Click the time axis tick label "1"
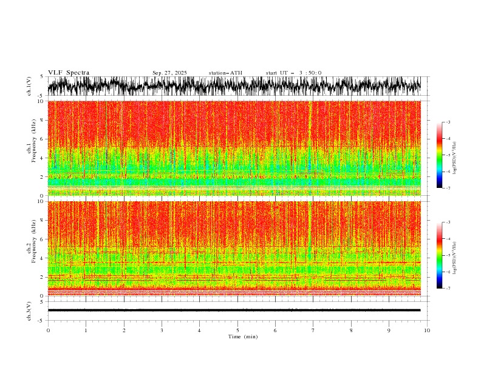Viewport: 481px width, 371px height. pyautogui.click(x=86, y=330)
